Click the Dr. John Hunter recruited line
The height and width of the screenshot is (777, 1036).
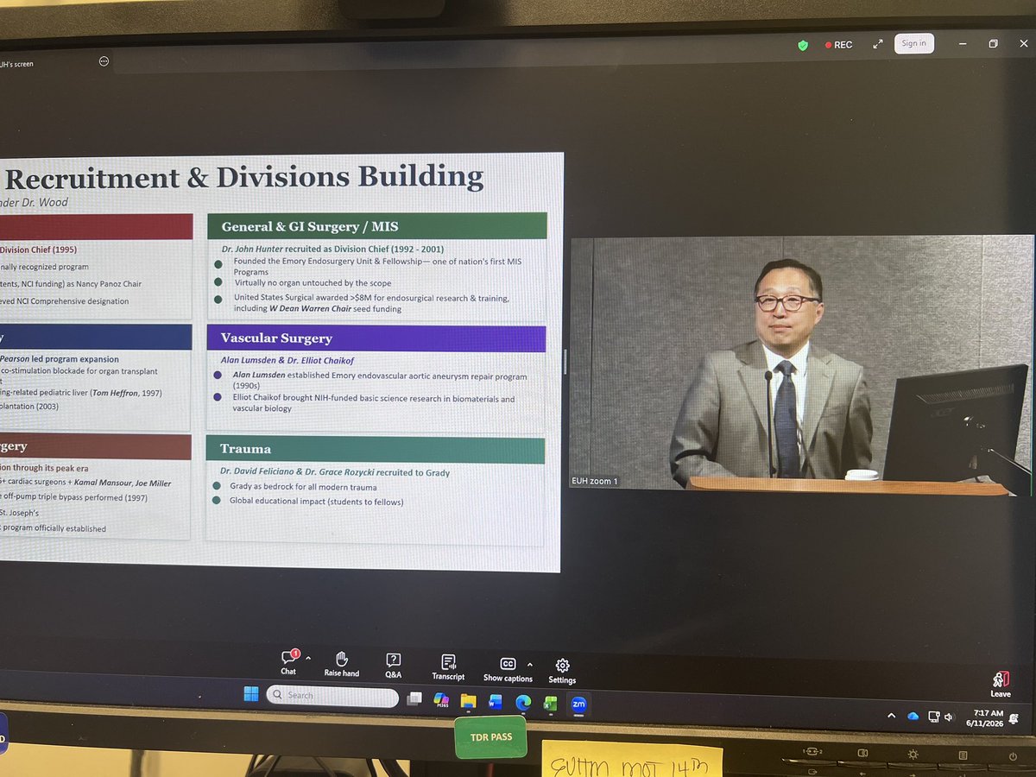pyautogui.click(x=332, y=249)
